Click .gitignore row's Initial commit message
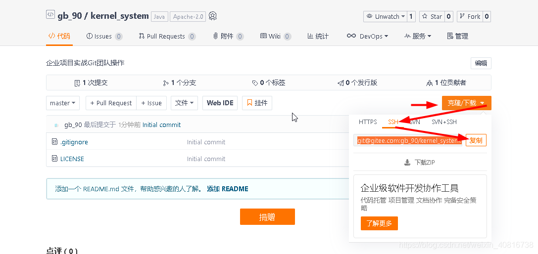Image resolution: width=538 pixels, height=254 pixels. pos(206,142)
